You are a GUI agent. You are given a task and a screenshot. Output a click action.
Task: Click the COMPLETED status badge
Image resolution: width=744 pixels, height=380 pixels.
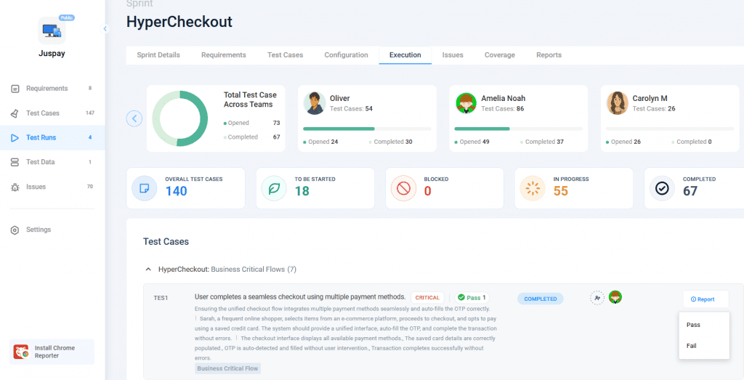point(541,299)
